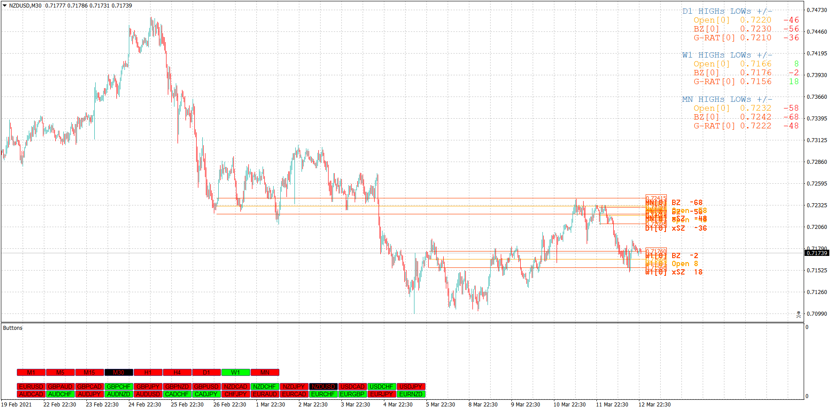Choose the AUDCHF symbol button
The width and height of the screenshot is (832, 410).
click(x=60, y=394)
